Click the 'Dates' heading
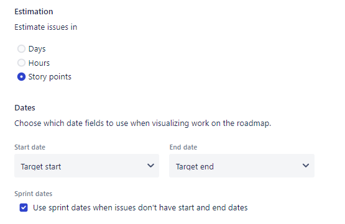Viewport: 345px width, 224px height. (x=25, y=108)
